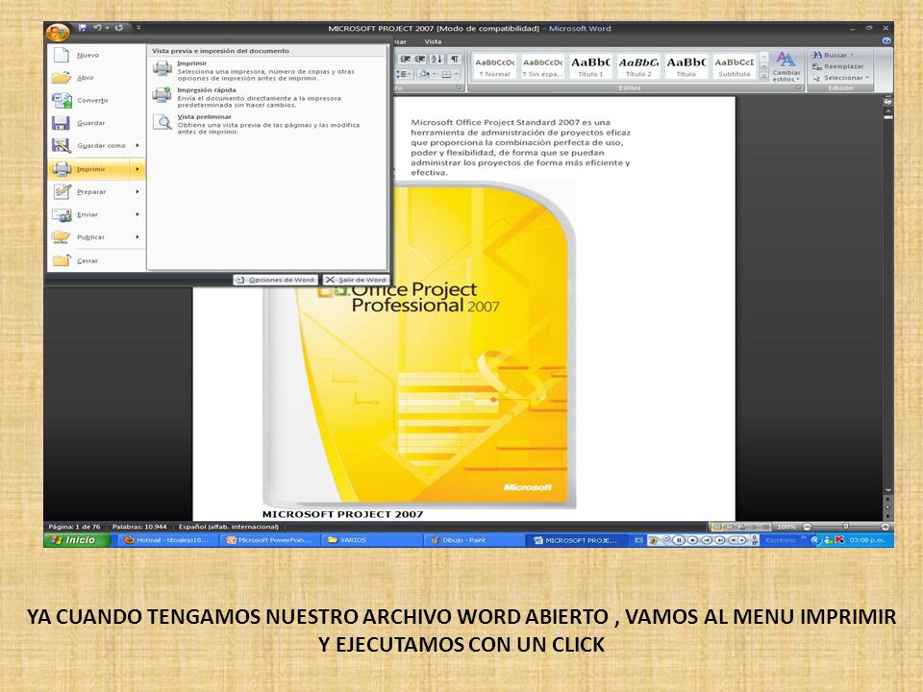The image size is (923, 692).
Task: Choose Convertir in the Office menu
Action: point(96,100)
